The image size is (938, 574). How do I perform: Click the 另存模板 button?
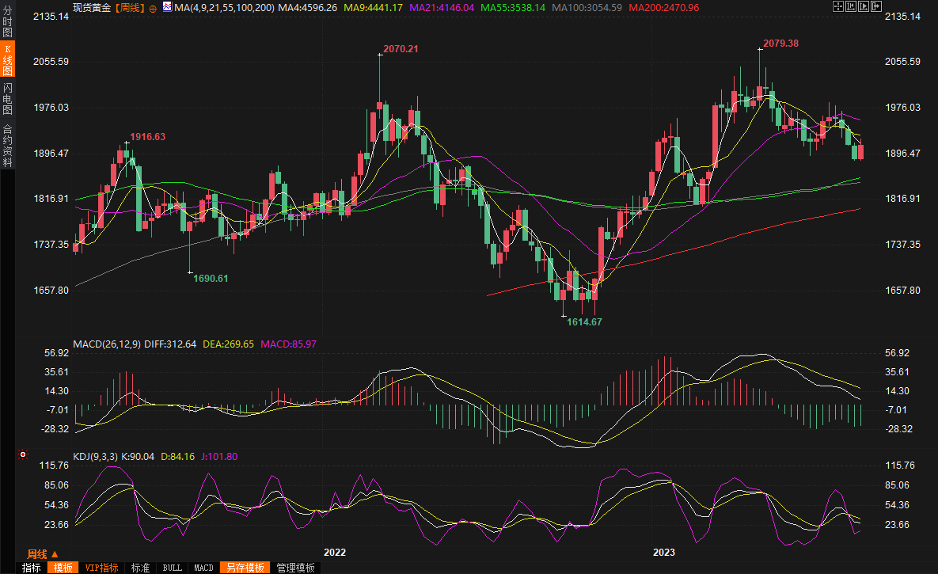point(244,568)
